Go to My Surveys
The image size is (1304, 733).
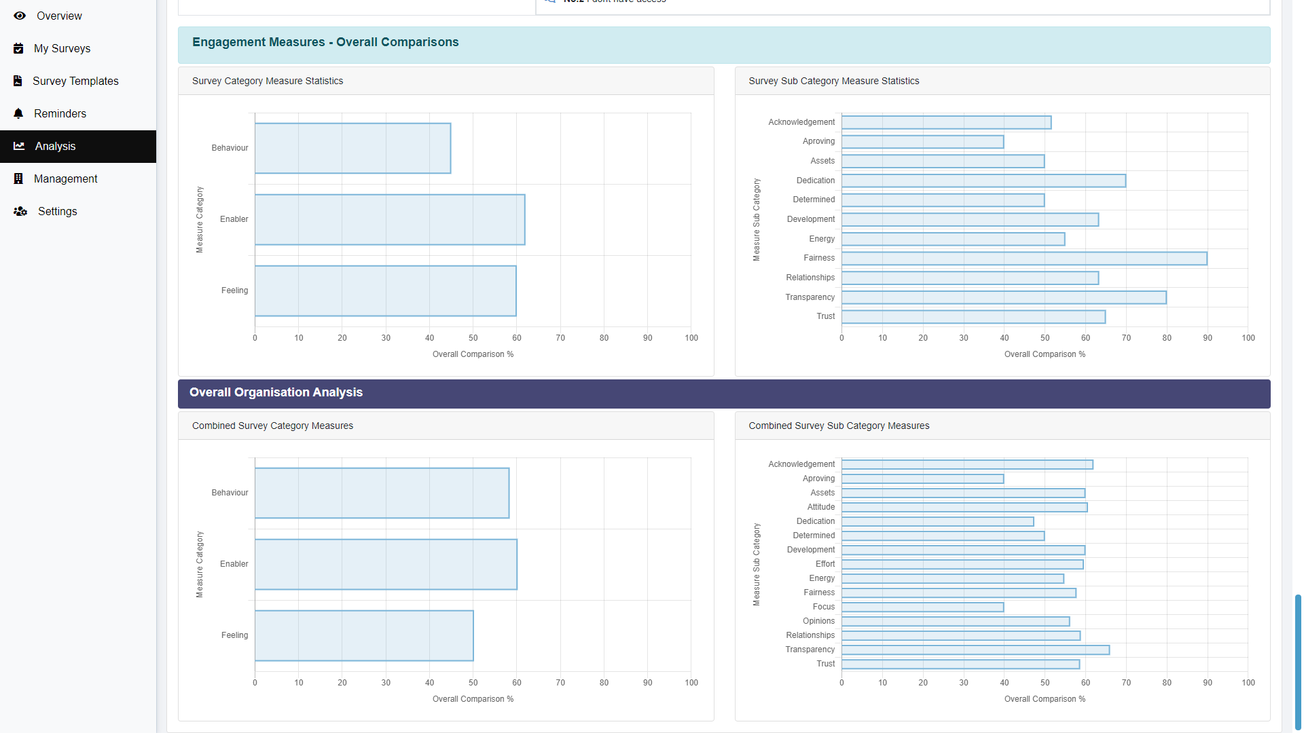[x=78, y=49]
